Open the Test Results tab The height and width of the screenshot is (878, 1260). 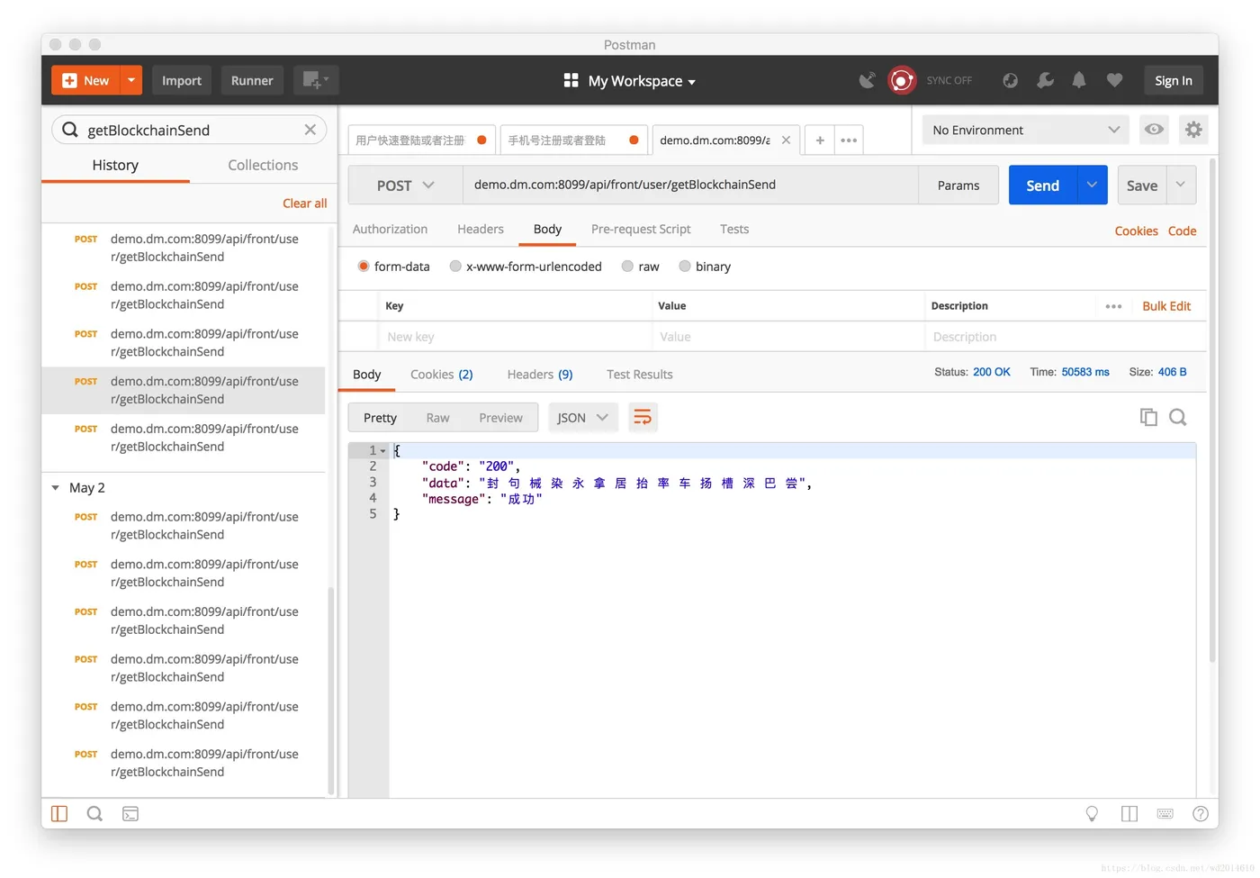pos(640,374)
